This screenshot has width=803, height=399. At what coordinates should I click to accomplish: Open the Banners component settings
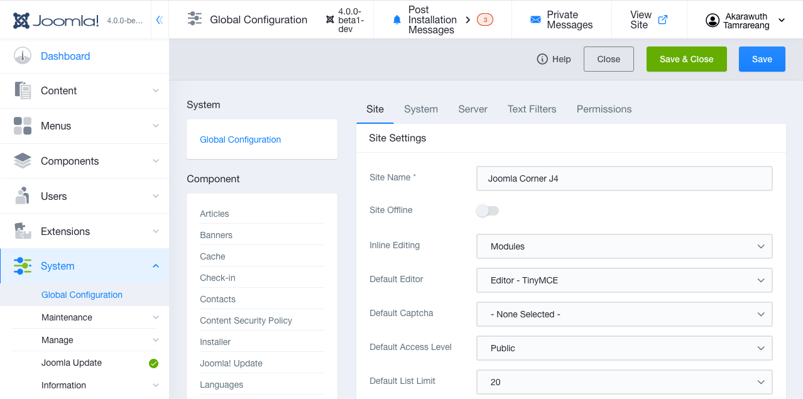point(216,235)
